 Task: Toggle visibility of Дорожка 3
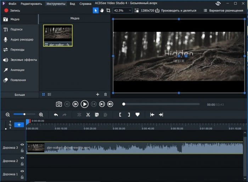click(22, 145)
